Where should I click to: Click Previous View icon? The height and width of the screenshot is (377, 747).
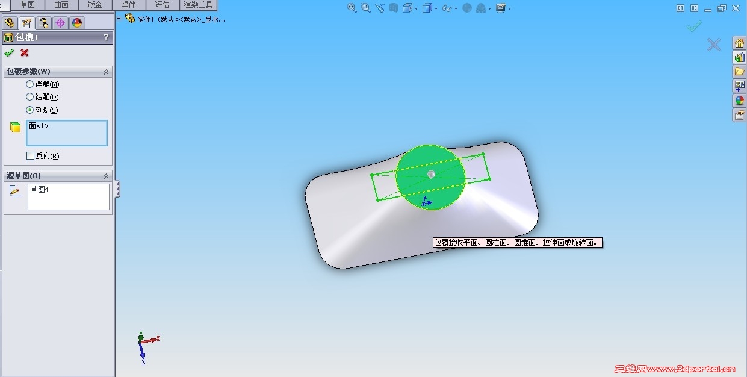[380, 8]
